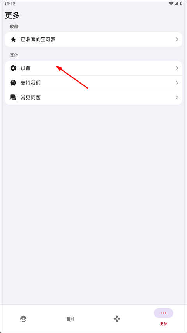Open the Pokéball tab in bottom navigation
The image size is (187, 333).
(x=23, y=319)
